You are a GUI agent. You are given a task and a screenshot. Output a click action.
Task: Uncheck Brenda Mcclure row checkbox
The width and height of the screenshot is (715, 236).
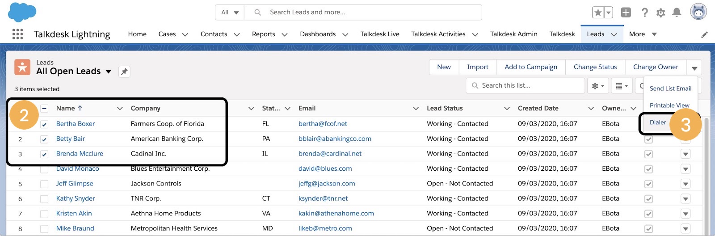(x=44, y=154)
